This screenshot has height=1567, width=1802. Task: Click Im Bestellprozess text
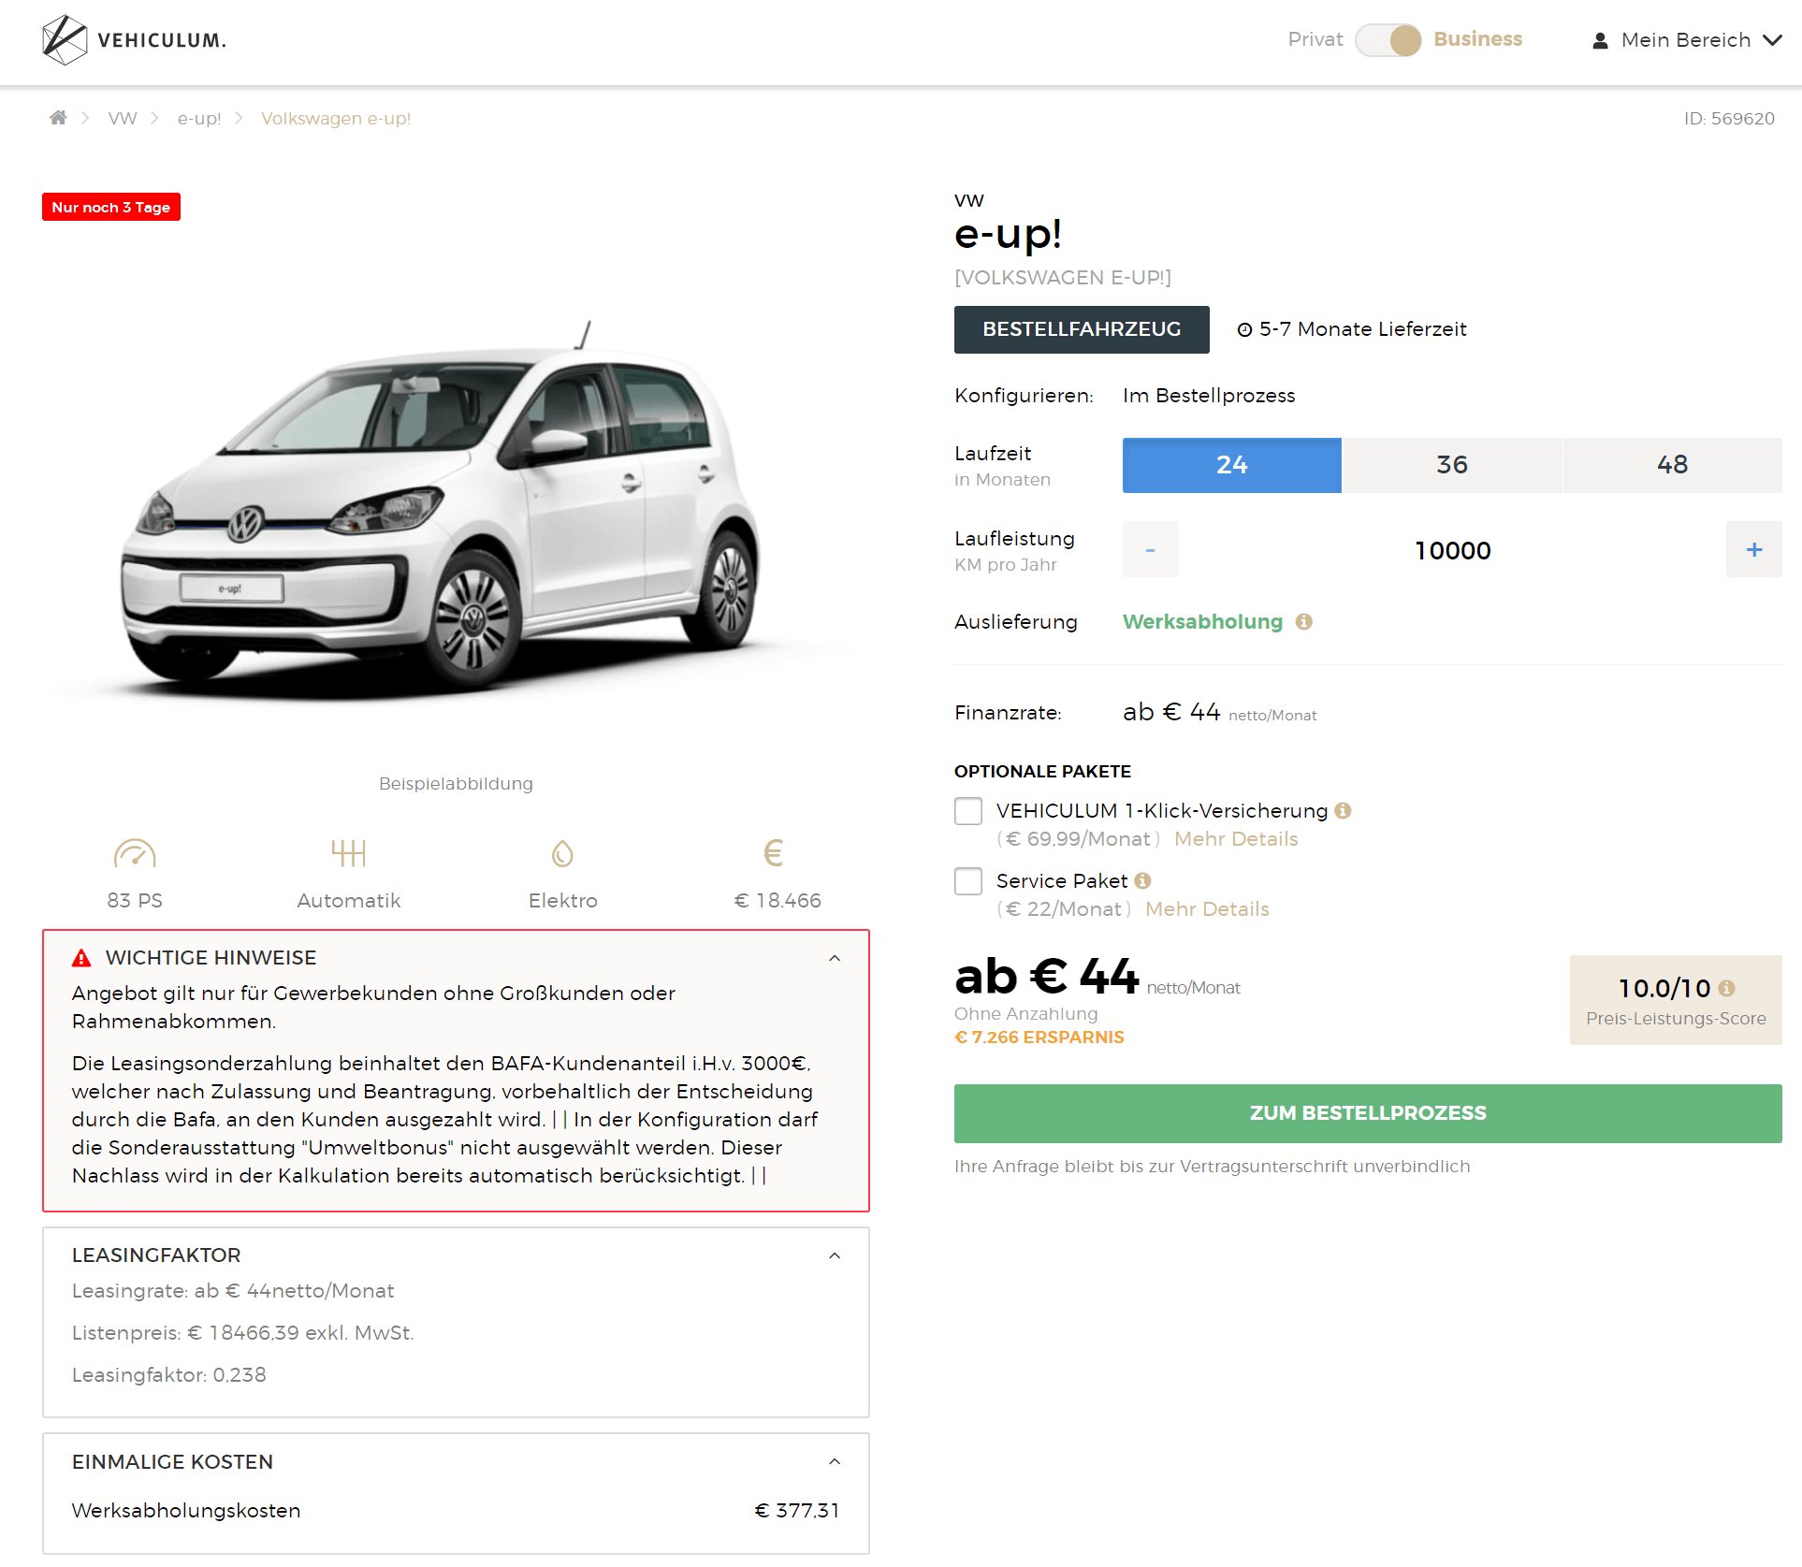(1209, 396)
